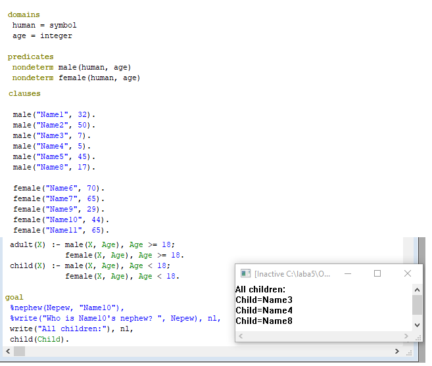This screenshot has height=366, width=432.
Task: Click the output window scroll up arrow
Action: pyautogui.click(x=417, y=290)
